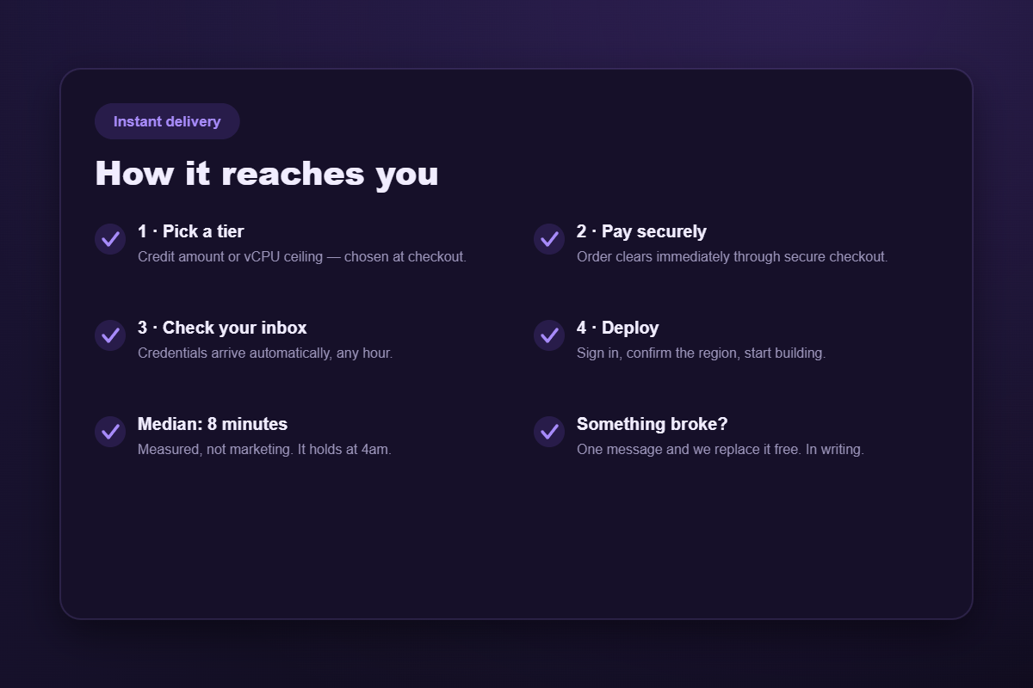Select the checkmark icon next to Something broke?

(x=549, y=432)
